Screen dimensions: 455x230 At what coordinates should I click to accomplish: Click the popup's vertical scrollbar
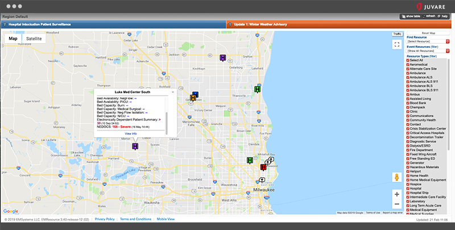tap(167, 123)
